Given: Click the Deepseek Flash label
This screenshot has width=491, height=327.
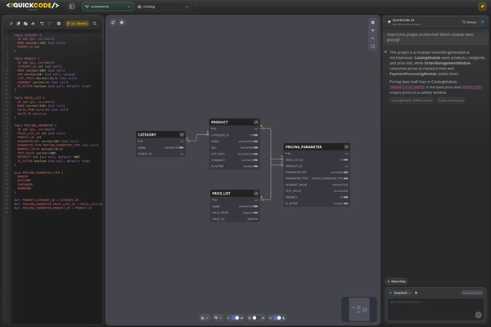Looking at the screenshot, I should [472, 293].
